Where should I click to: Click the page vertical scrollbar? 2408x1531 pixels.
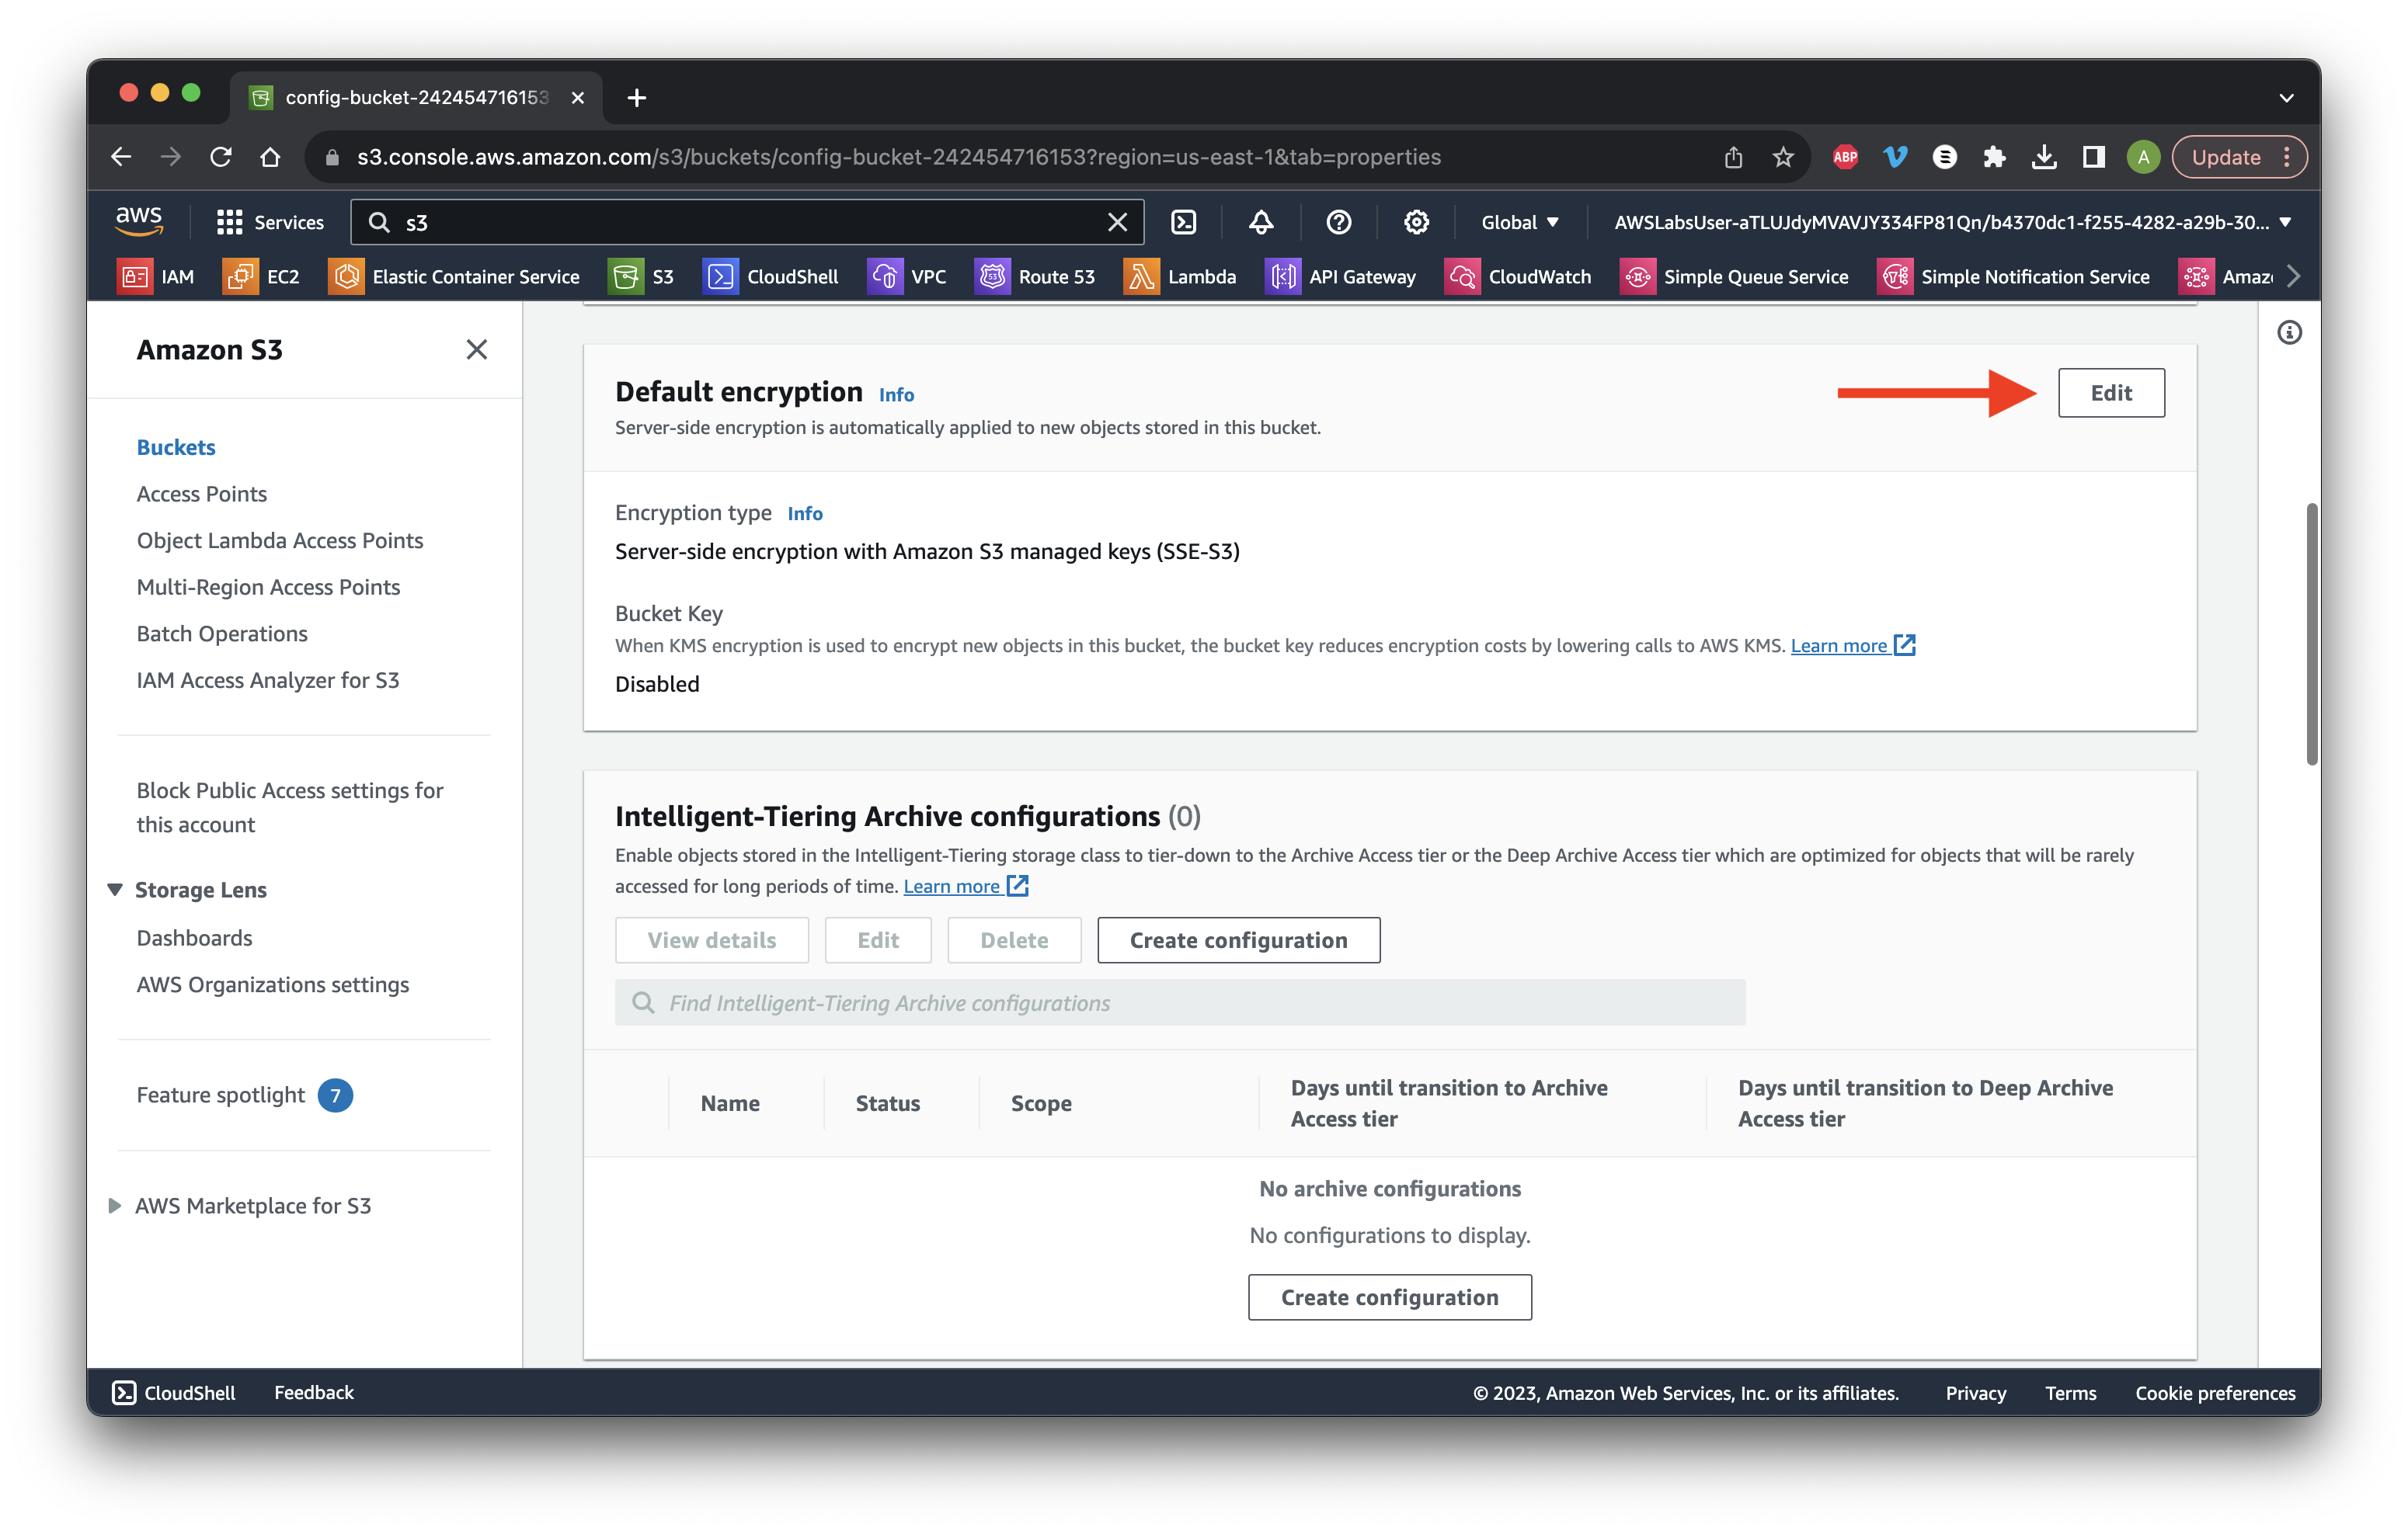click(x=2312, y=634)
